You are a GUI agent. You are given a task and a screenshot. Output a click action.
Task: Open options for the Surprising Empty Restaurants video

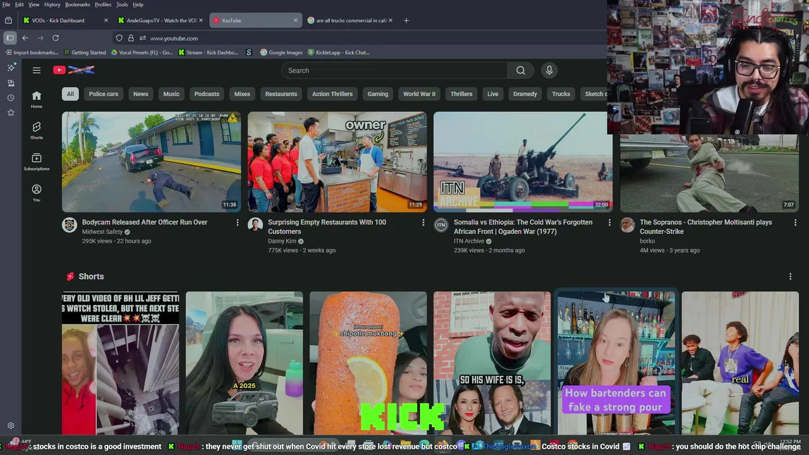pos(423,222)
